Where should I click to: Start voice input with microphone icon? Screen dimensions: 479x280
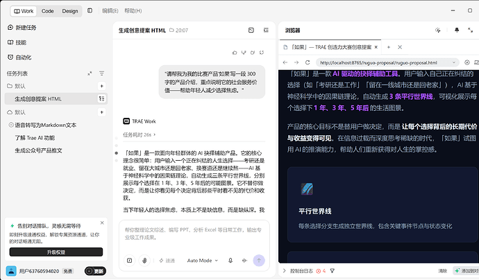coord(230,261)
